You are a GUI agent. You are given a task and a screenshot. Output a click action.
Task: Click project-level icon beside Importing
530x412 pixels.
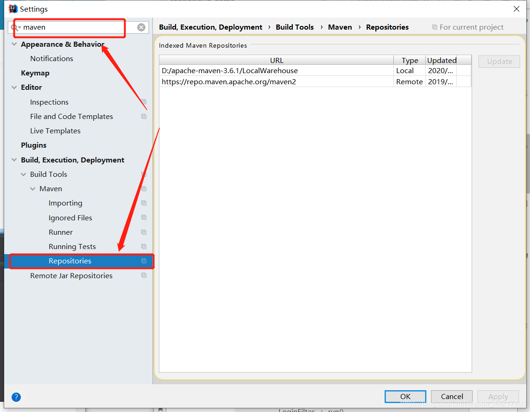(144, 203)
